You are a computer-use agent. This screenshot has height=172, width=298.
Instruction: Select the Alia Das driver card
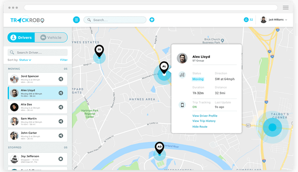point(38,107)
